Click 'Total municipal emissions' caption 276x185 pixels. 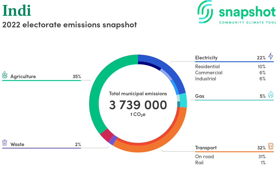138,94
